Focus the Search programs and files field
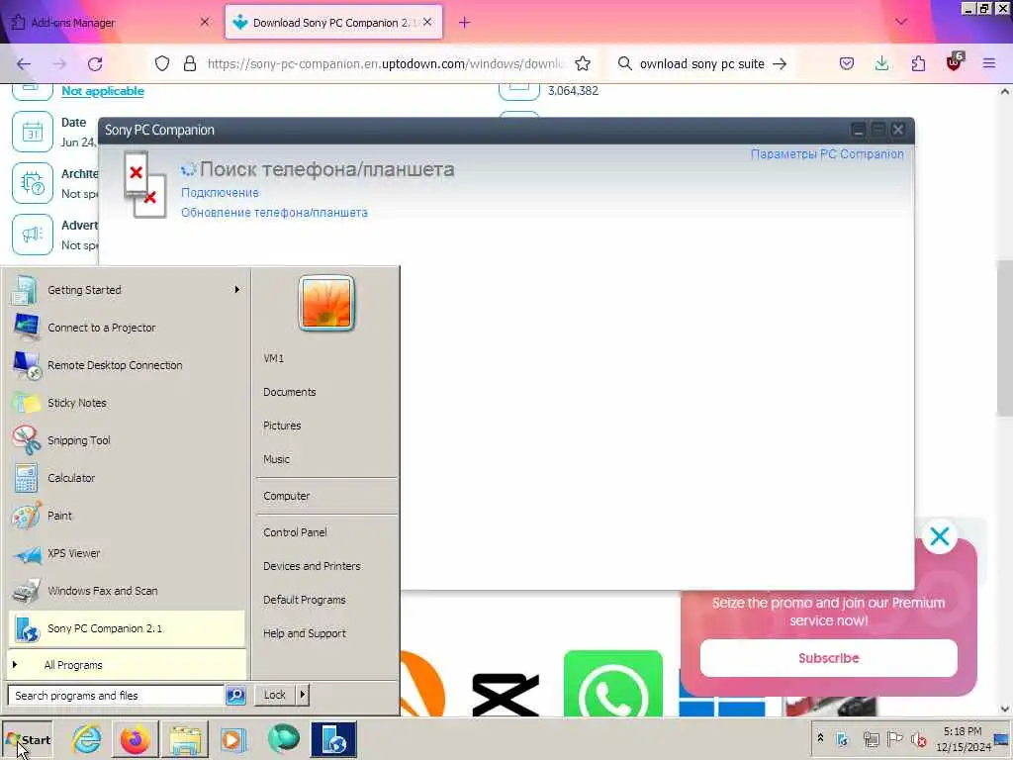 tap(117, 696)
